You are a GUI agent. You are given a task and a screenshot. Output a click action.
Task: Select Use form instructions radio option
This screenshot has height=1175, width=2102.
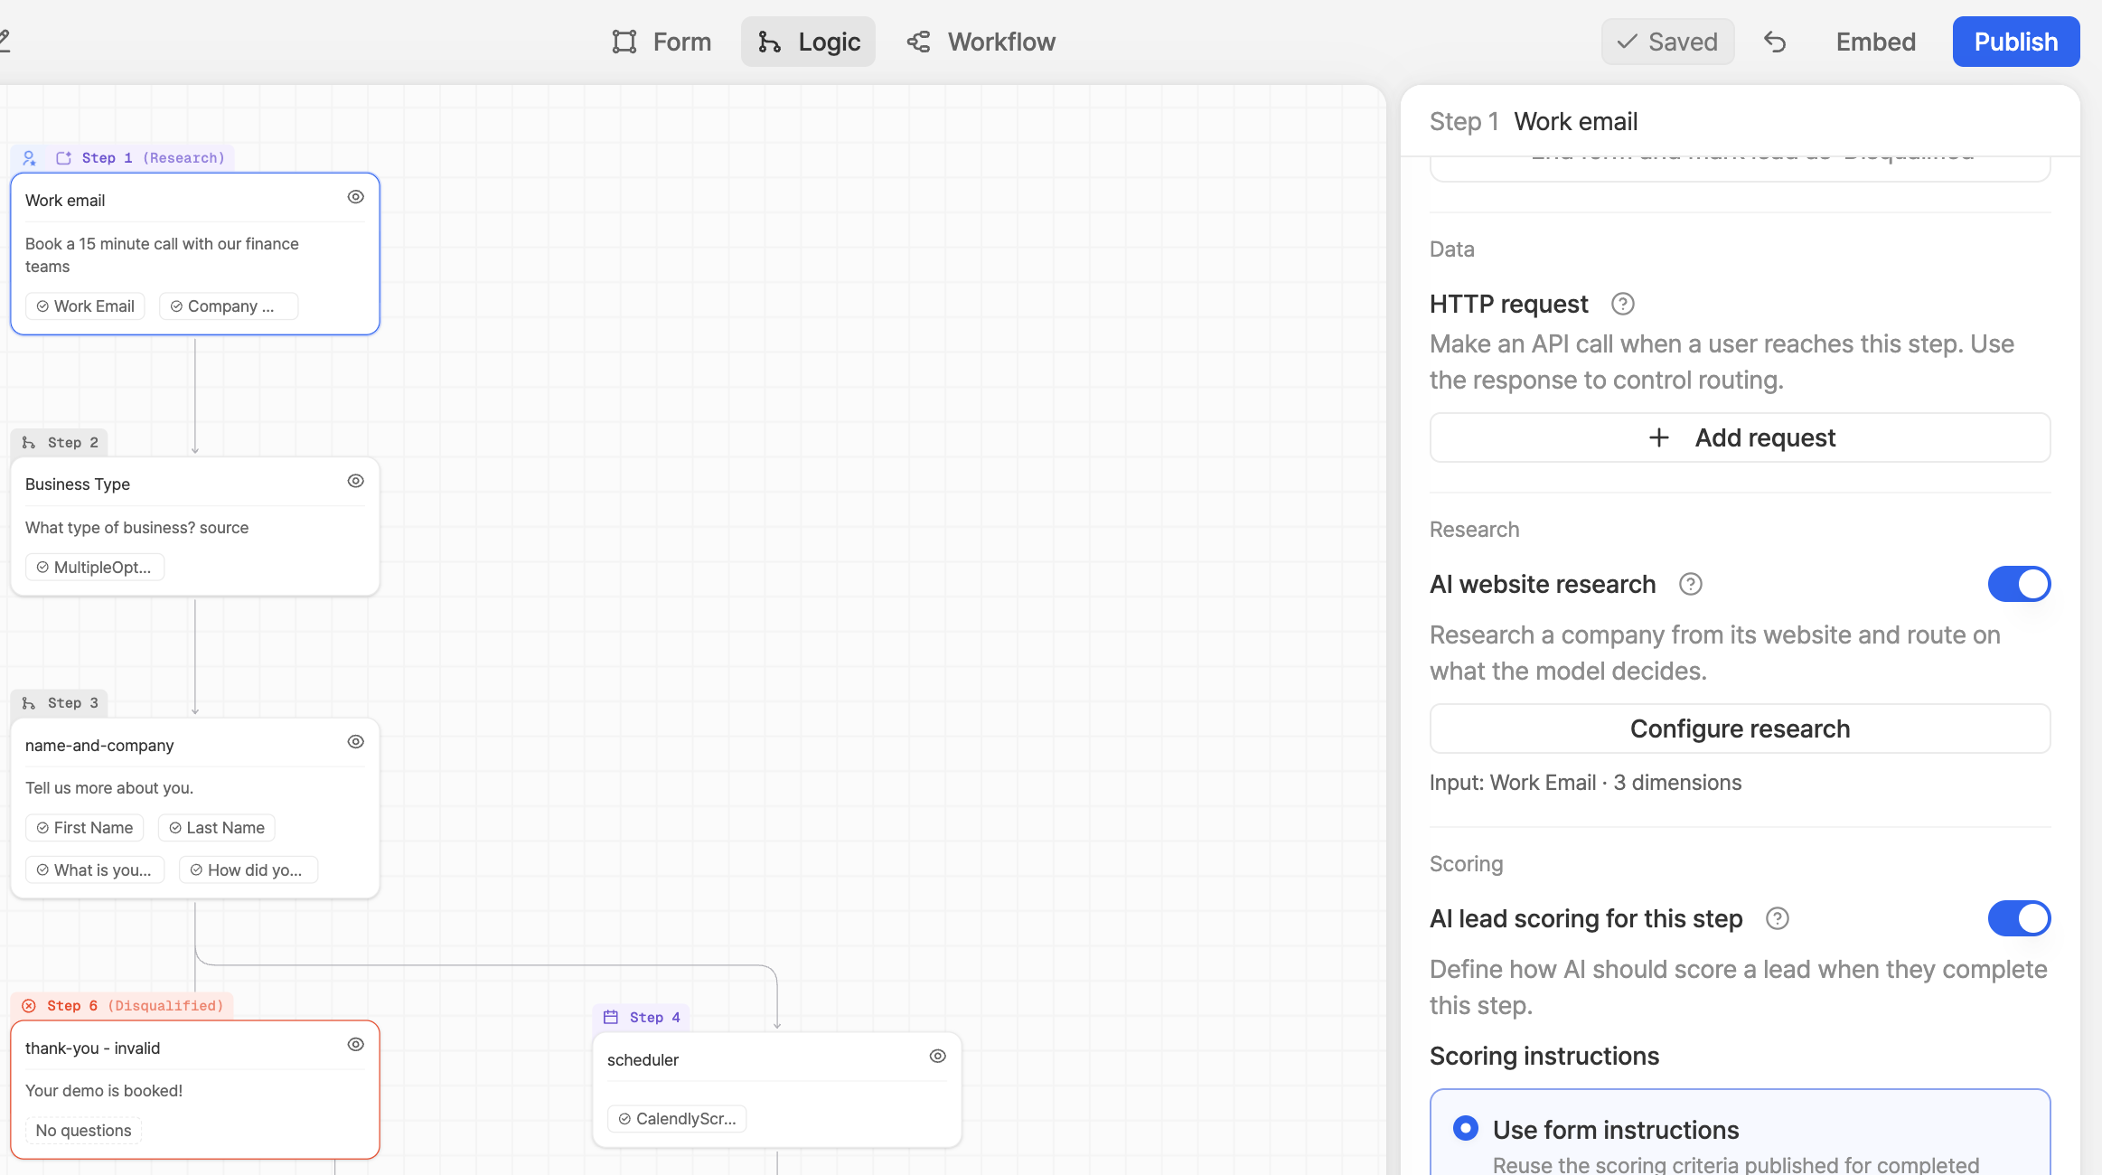tap(1466, 1128)
